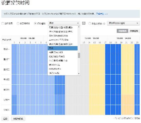Select the 腾讯QQ专区 list item

click(63, 65)
